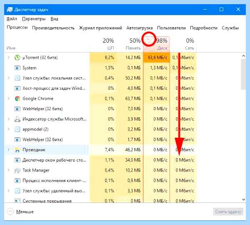Click the Процесс исполнения клиент icon
This screenshot has width=250, height=225.
pos(17,181)
